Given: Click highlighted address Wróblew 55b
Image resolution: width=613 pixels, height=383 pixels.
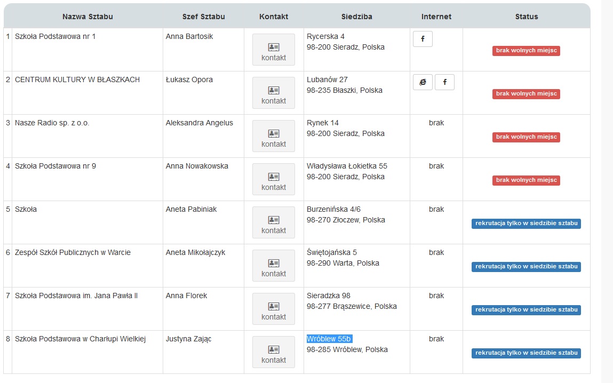Looking at the screenshot, I should [x=329, y=339].
